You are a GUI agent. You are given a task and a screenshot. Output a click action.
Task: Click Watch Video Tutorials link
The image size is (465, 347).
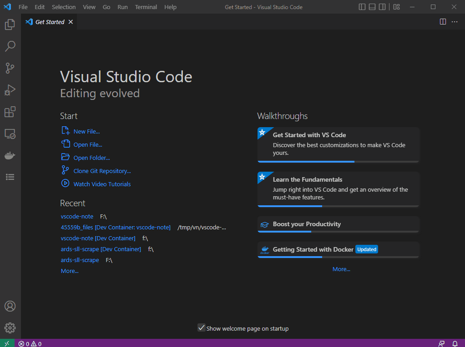pyautogui.click(x=102, y=184)
